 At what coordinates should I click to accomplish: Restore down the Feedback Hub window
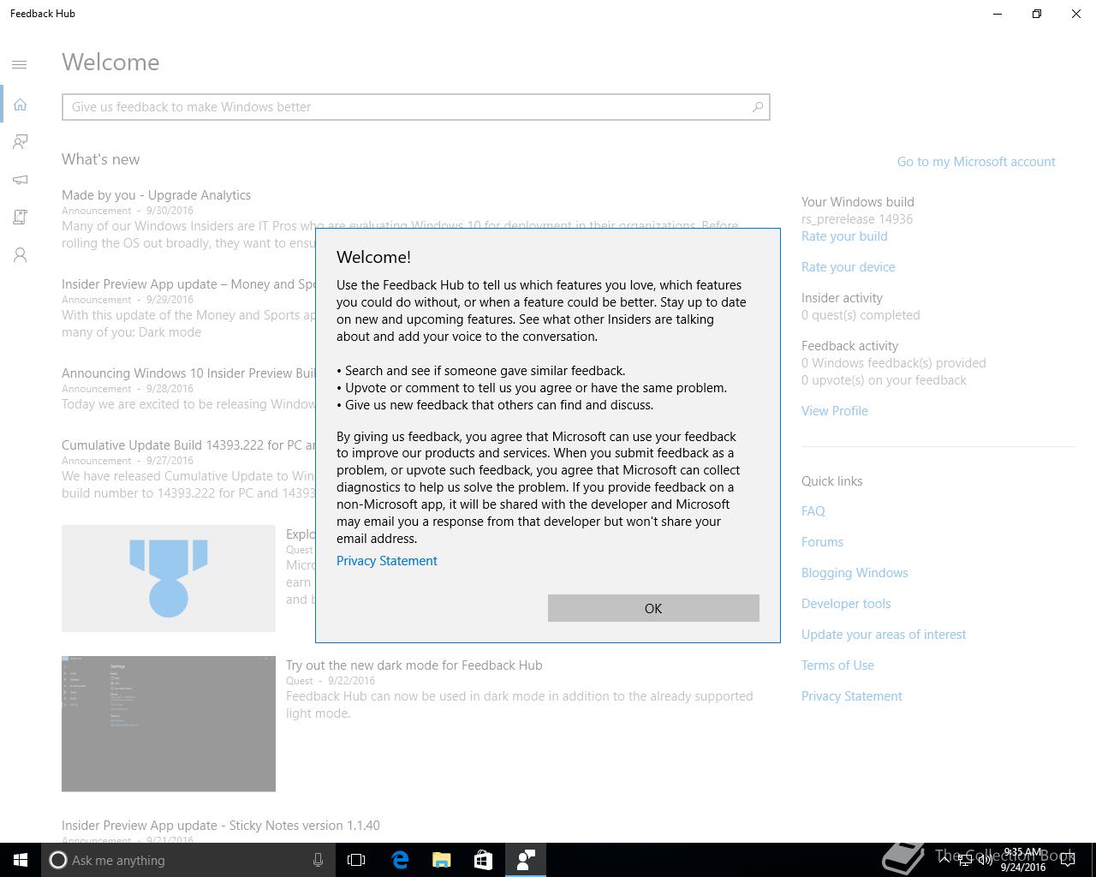click(x=1037, y=14)
